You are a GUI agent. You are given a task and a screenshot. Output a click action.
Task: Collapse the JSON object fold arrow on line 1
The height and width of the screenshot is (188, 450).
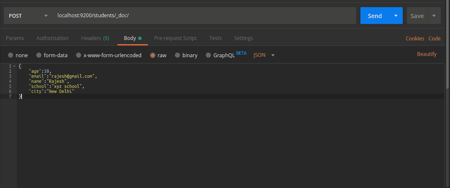(x=14, y=66)
